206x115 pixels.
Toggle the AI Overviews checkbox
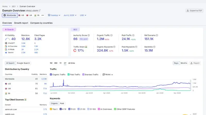coord(99,109)
